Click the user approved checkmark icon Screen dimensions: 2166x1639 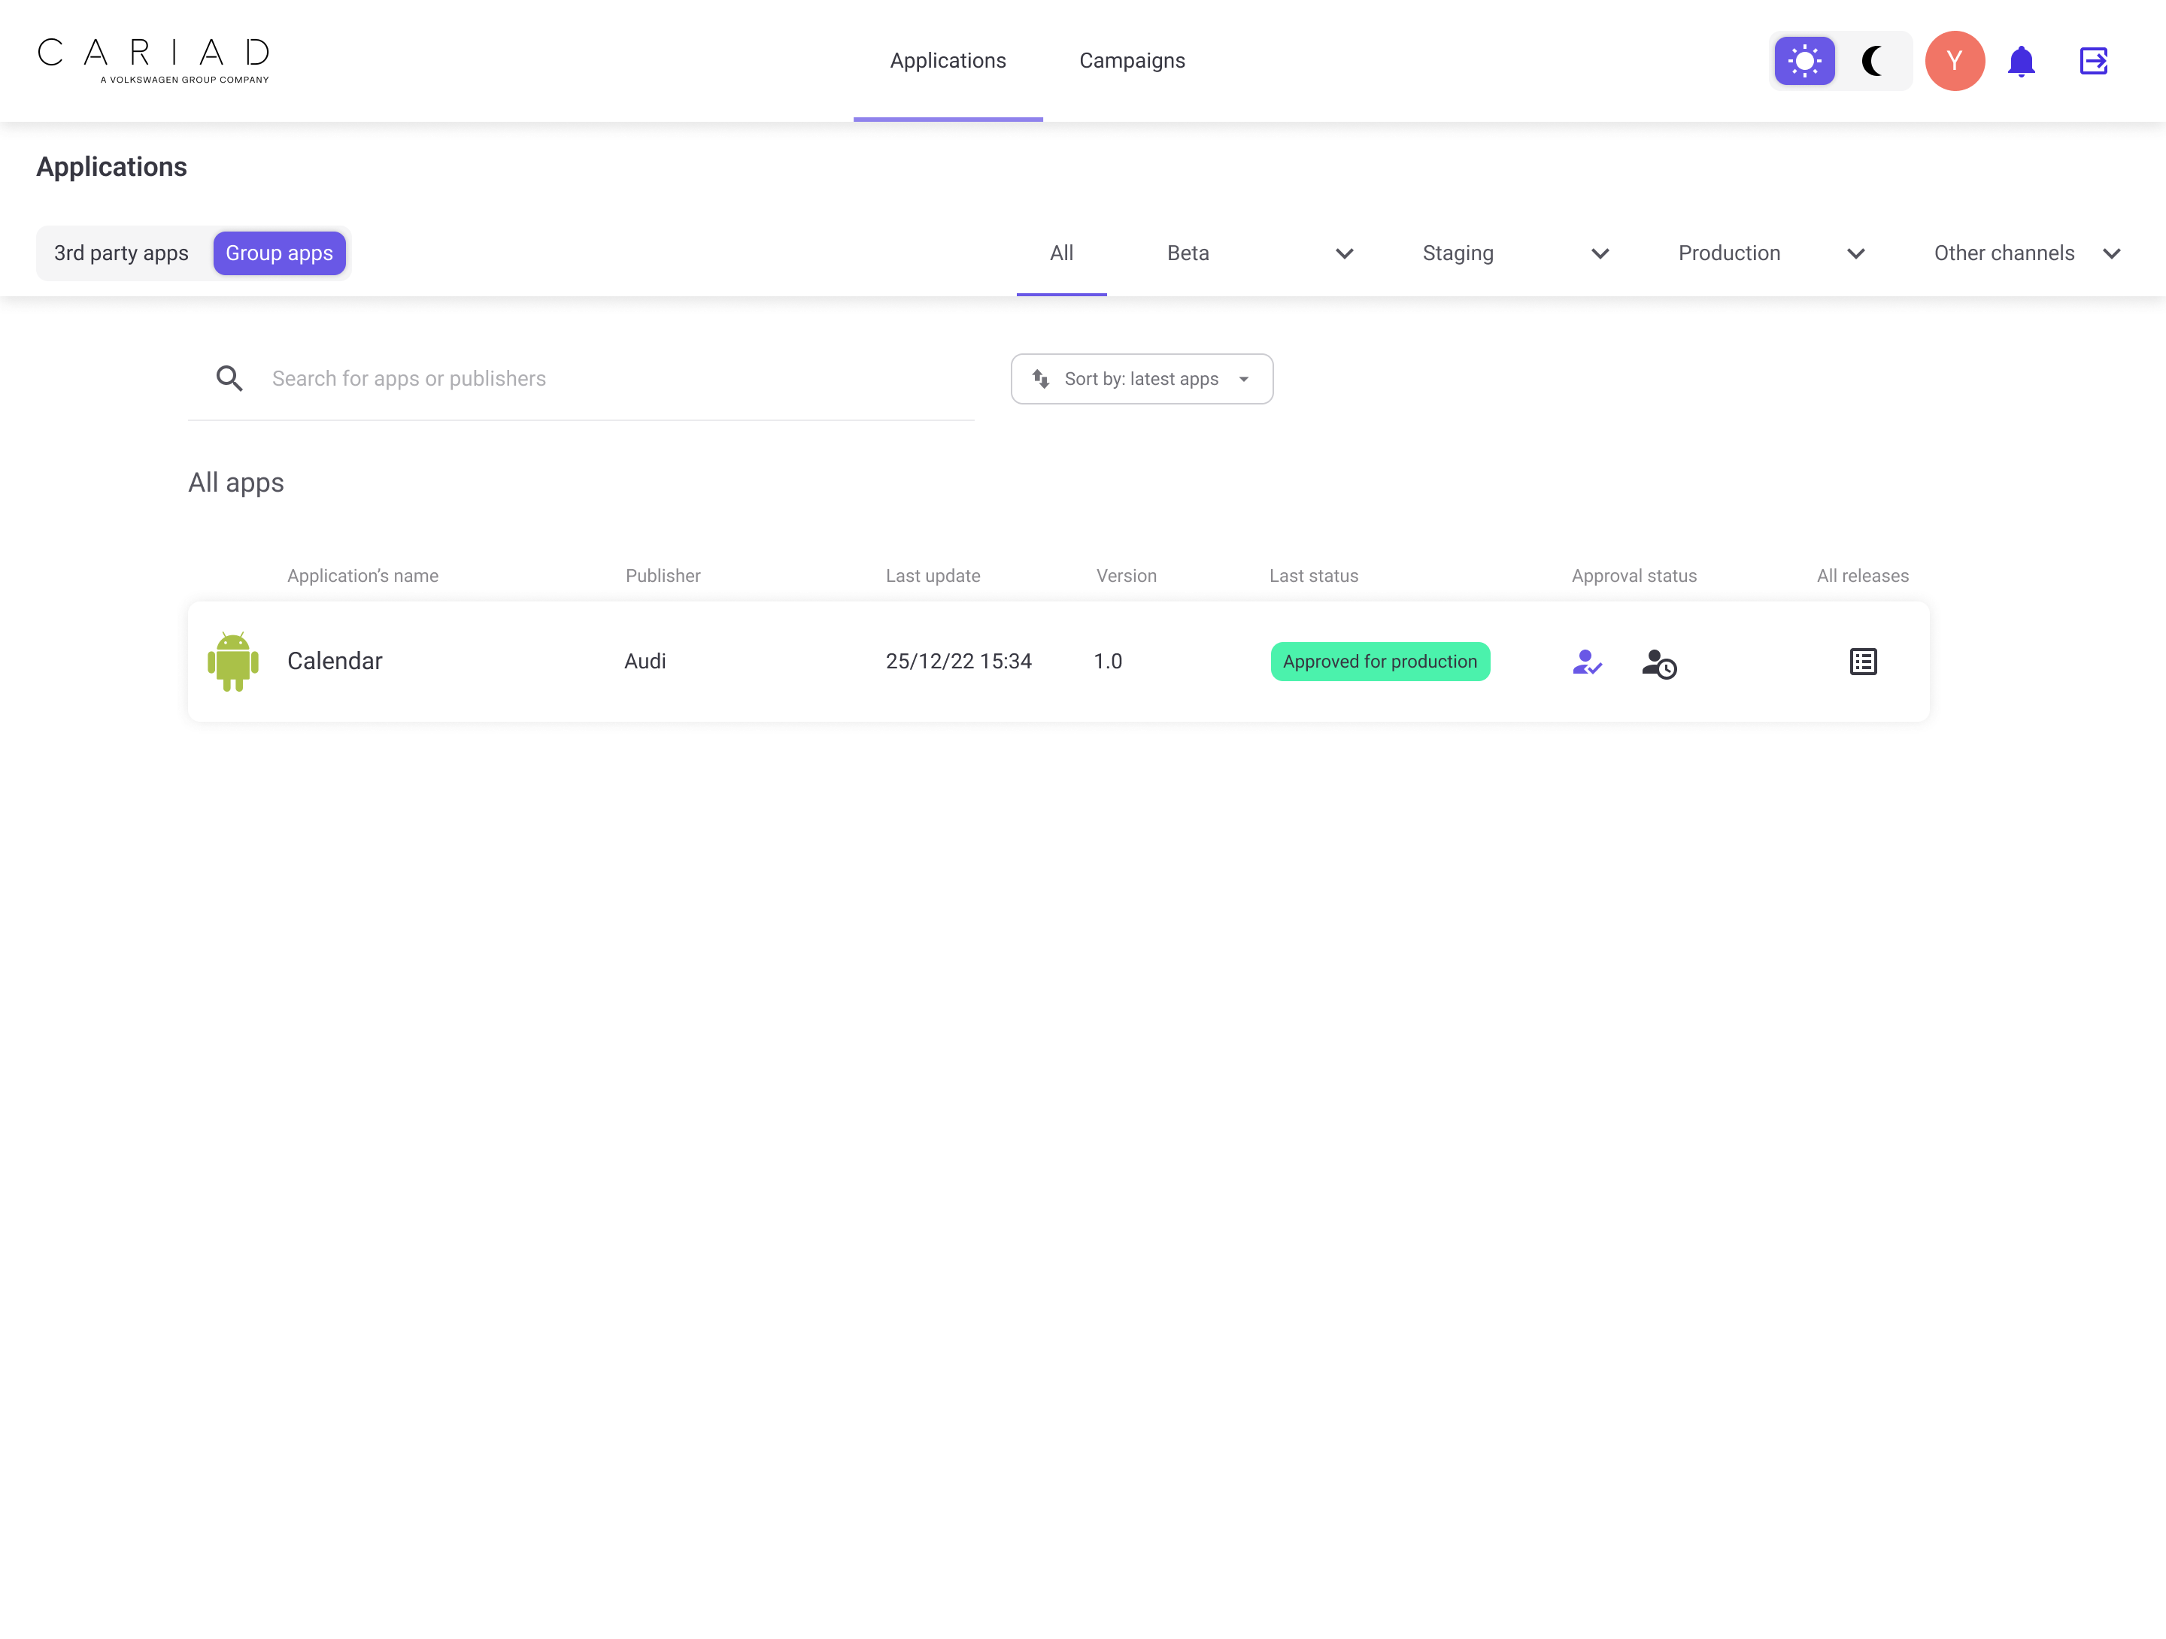point(1586,663)
